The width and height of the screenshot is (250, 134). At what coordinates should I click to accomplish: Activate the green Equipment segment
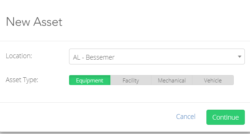tap(90, 80)
